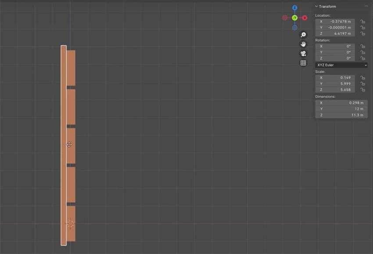The width and height of the screenshot is (373, 254).
Task: Edit the Rotation Y field
Action: point(335,52)
